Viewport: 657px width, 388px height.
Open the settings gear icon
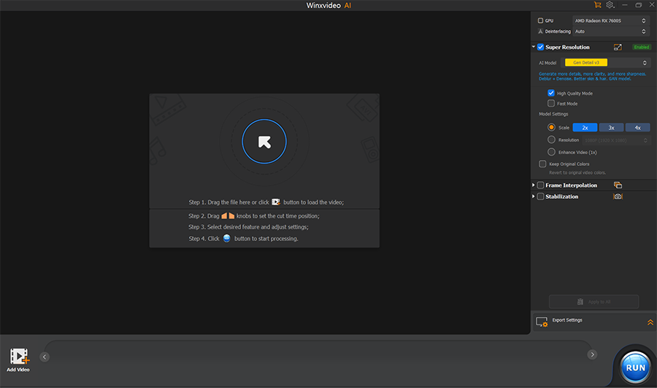pos(610,5)
